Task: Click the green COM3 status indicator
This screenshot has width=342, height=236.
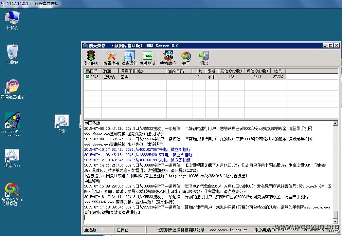Action: tap(87, 76)
